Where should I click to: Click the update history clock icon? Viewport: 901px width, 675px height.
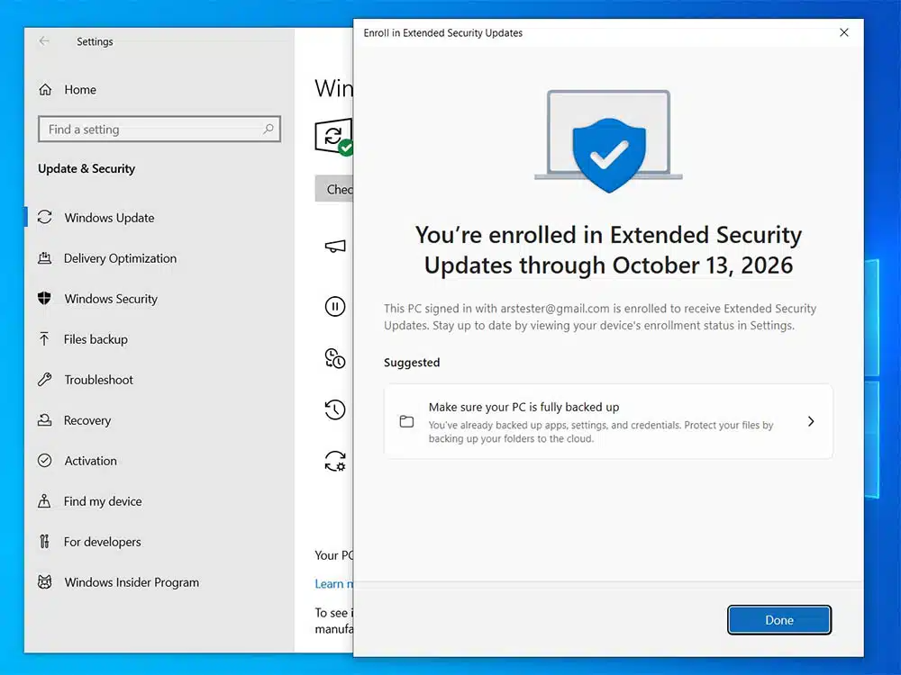334,410
